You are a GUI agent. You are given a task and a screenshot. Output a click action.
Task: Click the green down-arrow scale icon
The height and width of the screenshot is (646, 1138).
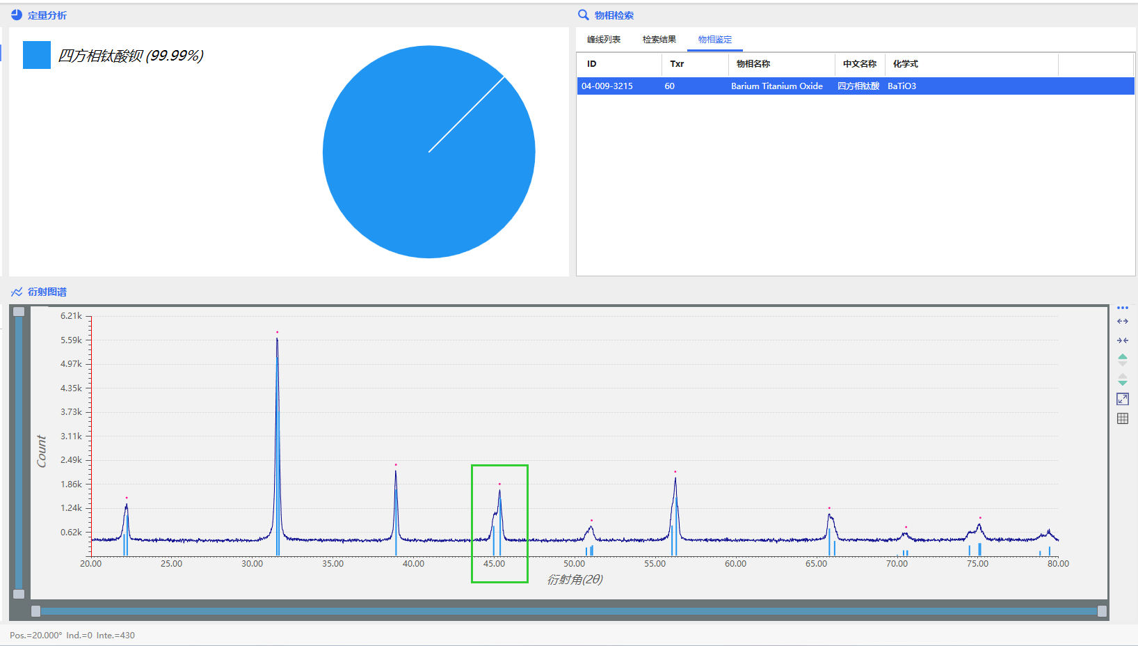click(1122, 380)
